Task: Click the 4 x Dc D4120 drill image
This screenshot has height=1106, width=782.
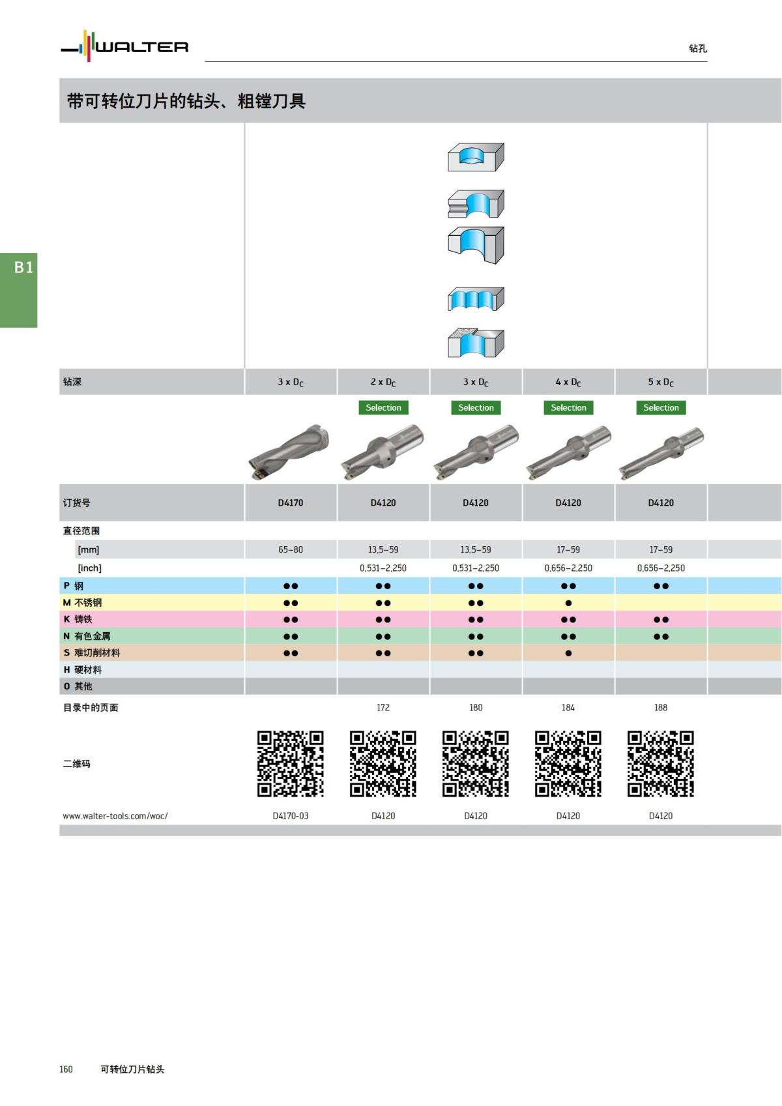Action: 568,452
